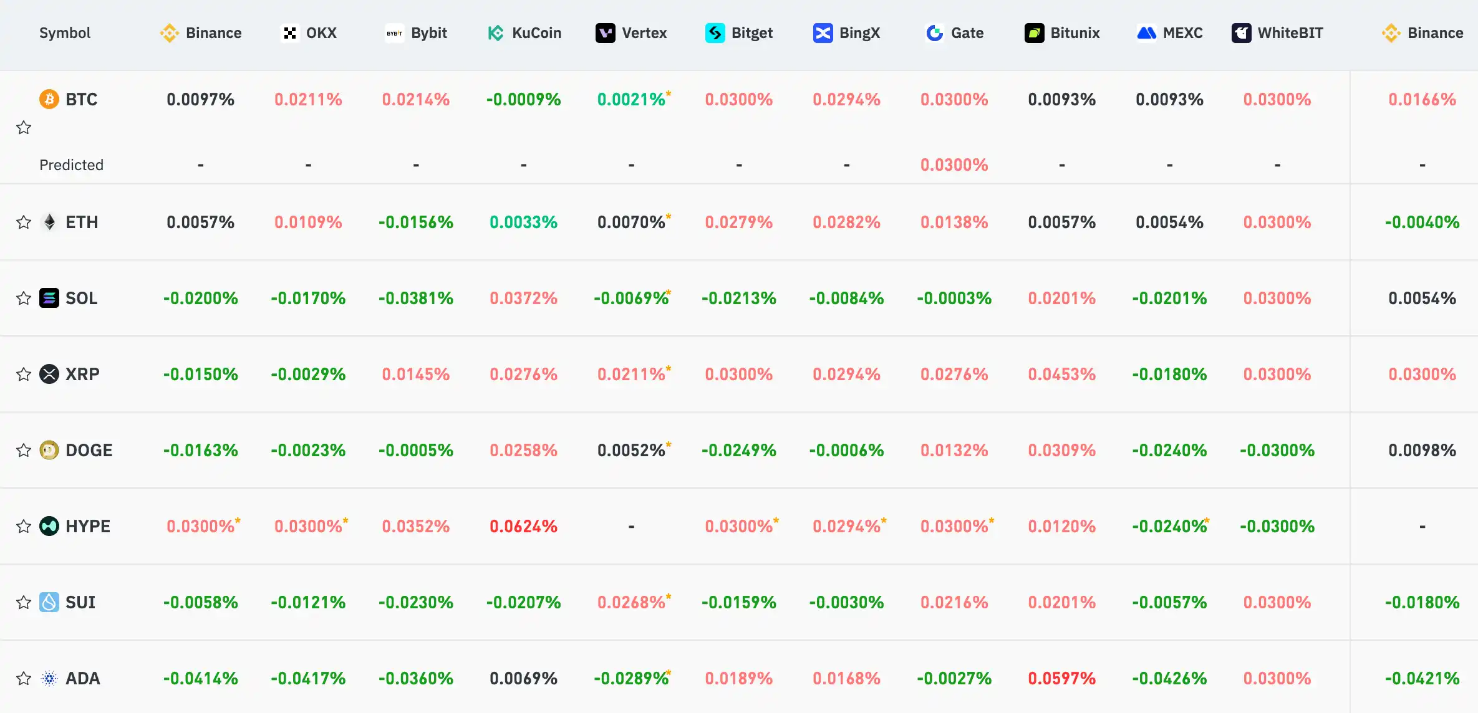
Task: Click ADA Bitunix funding rate 0.0597%
Action: coord(1061,678)
